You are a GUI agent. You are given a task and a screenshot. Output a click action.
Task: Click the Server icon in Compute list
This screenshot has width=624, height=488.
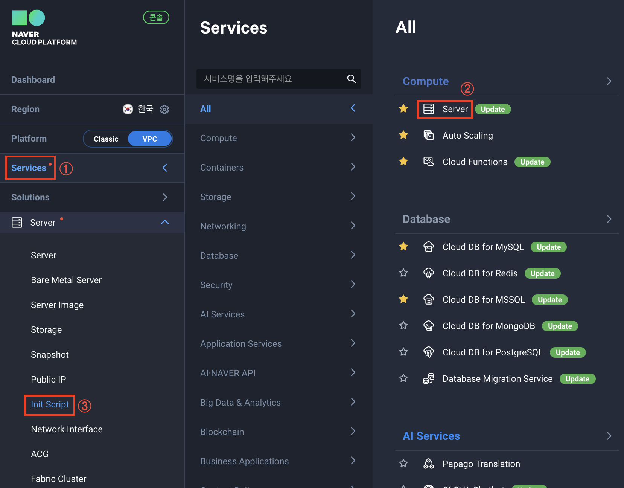click(429, 109)
